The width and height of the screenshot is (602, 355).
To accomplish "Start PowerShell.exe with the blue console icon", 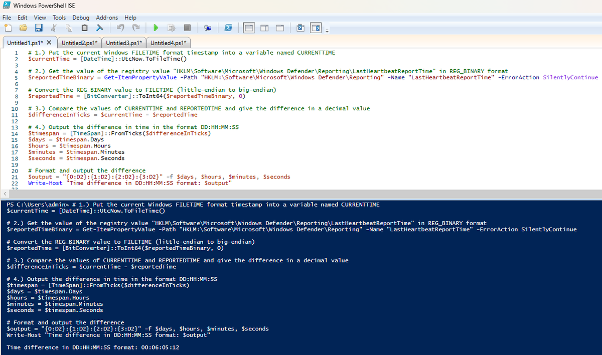I will (x=227, y=28).
